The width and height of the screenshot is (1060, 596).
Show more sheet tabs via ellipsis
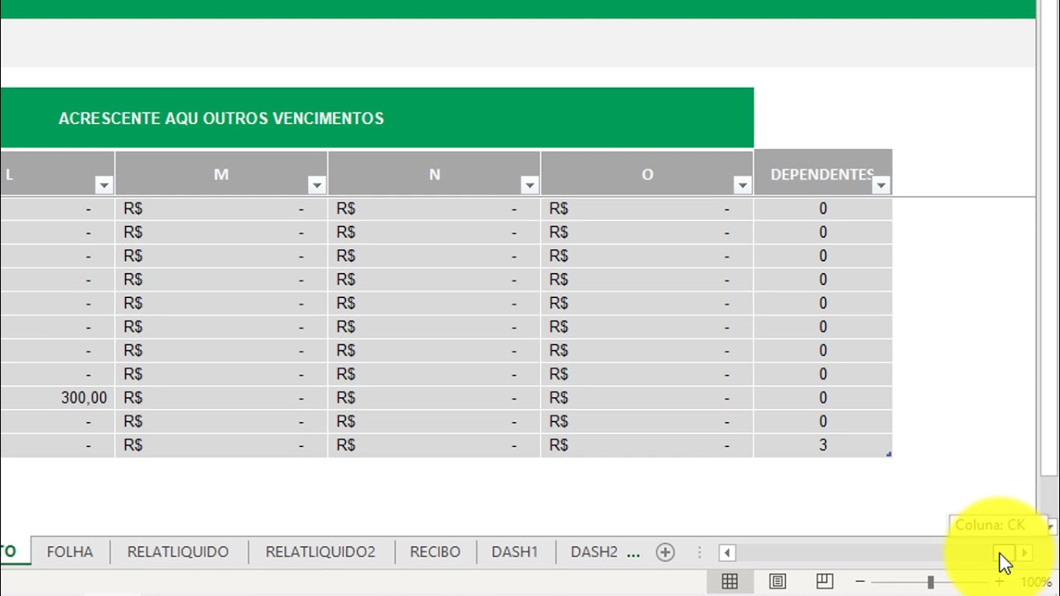coord(634,552)
